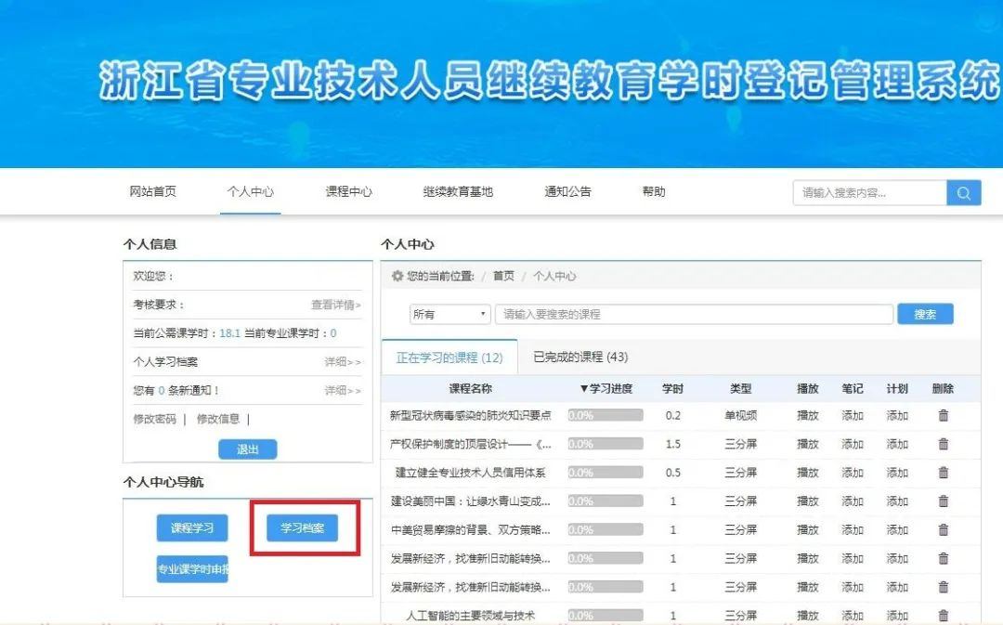Sort by 学习进度 column header arrow

[584, 389]
